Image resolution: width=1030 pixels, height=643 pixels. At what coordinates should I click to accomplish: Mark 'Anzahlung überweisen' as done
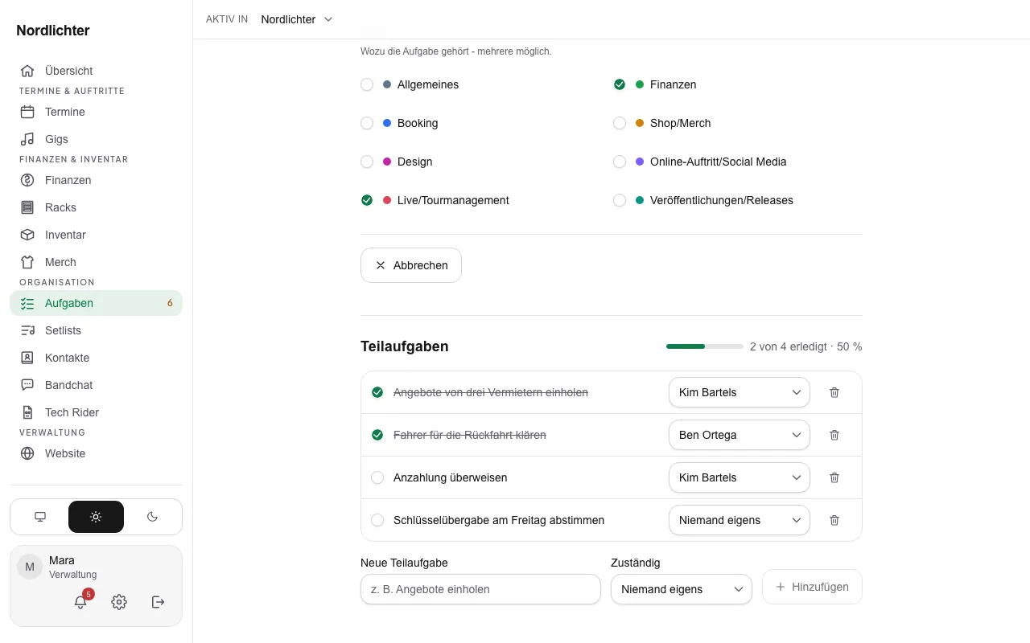(377, 477)
